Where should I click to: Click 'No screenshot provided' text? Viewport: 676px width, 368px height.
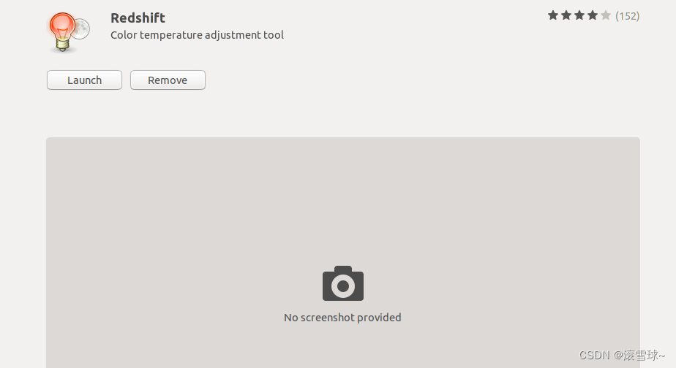(342, 318)
